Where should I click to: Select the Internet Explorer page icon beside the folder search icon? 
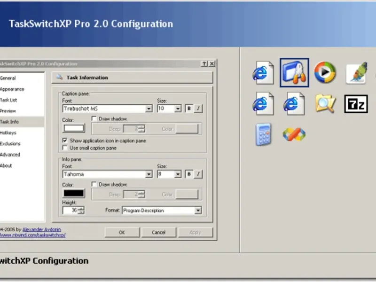tap(294, 103)
